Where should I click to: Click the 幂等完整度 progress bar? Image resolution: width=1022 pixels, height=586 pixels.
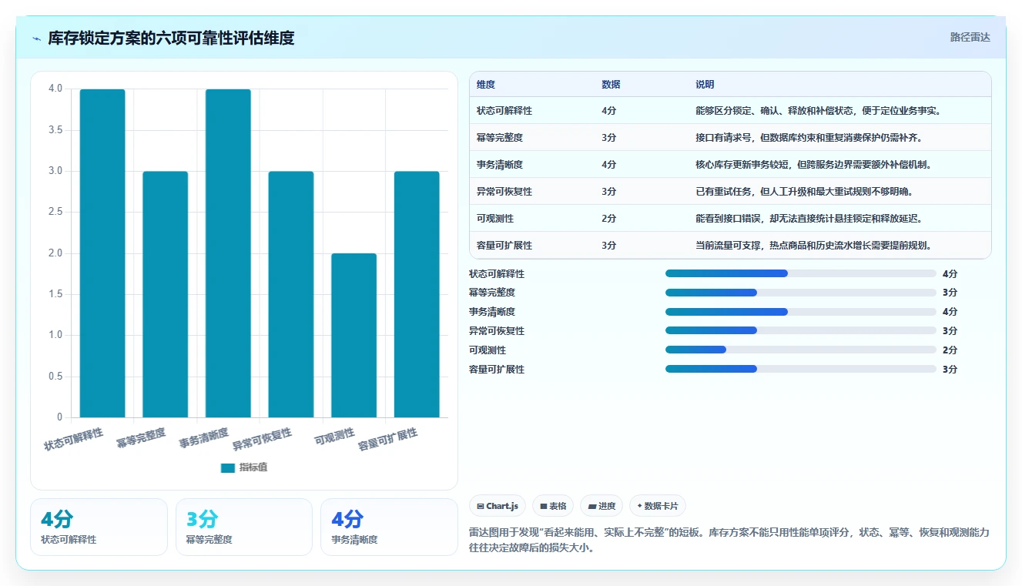click(x=801, y=293)
